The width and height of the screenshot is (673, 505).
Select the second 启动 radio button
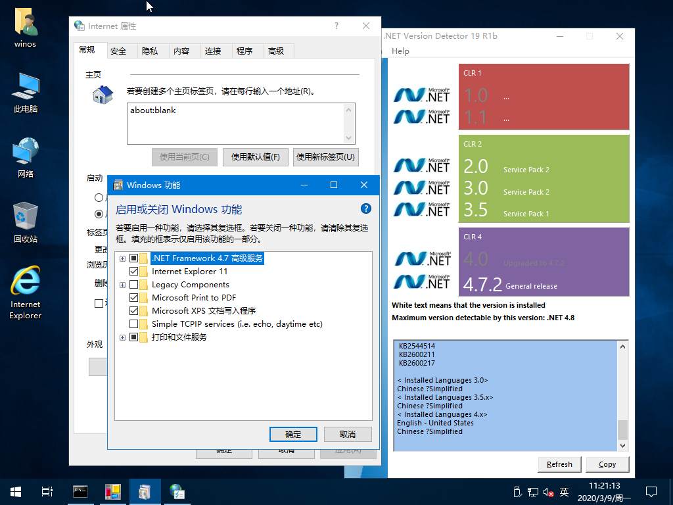(x=99, y=214)
